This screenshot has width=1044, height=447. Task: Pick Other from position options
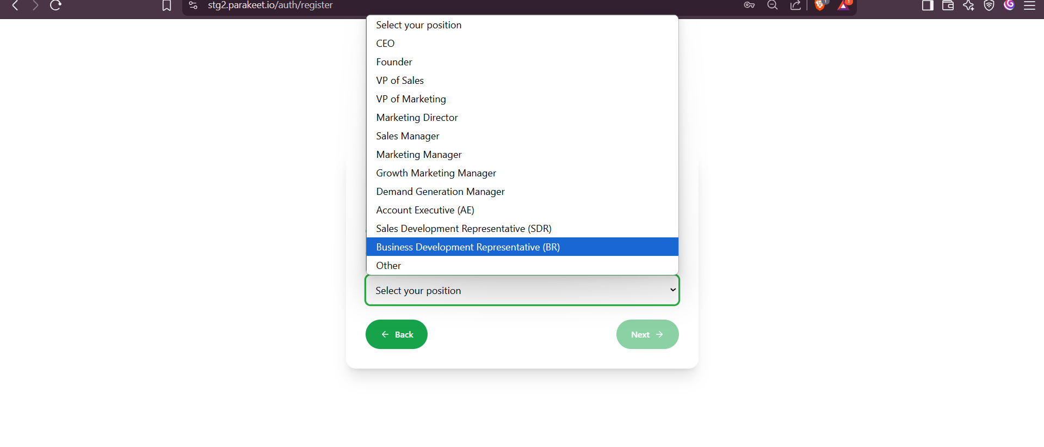tap(388, 266)
